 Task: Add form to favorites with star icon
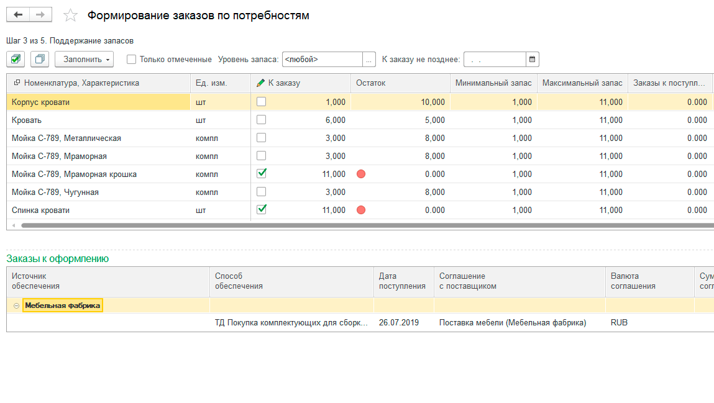70,16
